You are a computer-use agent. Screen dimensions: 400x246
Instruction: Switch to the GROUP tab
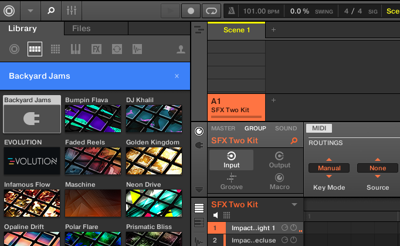coord(255,128)
